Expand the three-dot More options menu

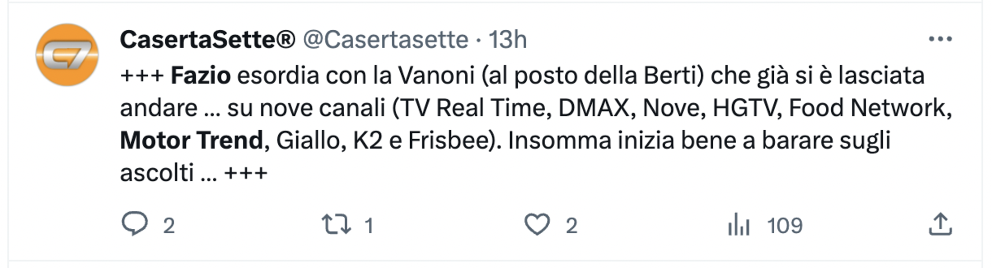[x=940, y=39]
